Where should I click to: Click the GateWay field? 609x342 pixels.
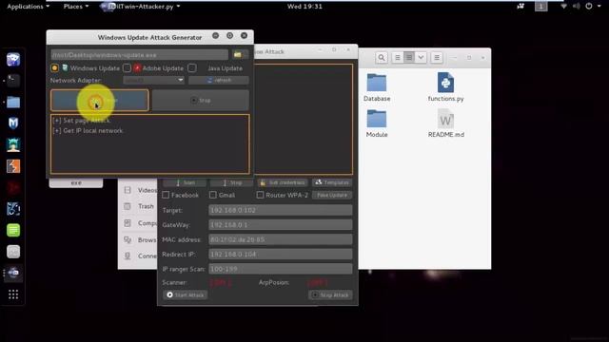pos(281,225)
